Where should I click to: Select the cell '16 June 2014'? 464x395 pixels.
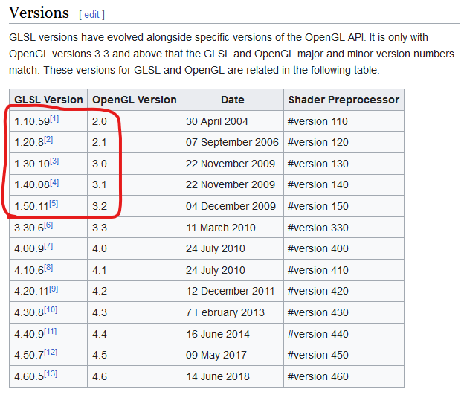click(x=233, y=334)
